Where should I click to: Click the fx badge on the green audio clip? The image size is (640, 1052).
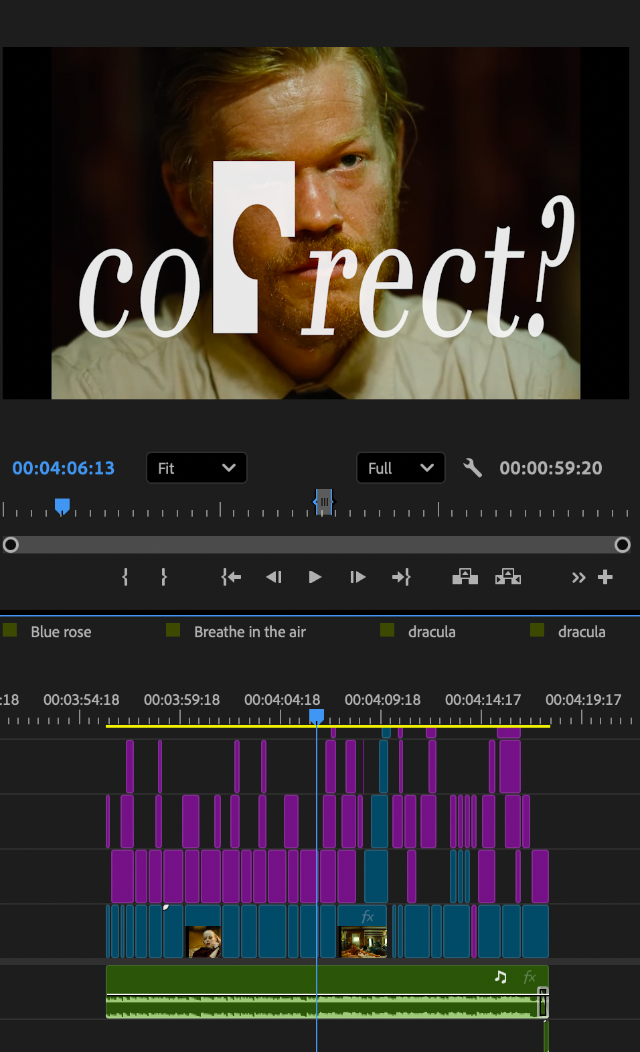point(530,977)
